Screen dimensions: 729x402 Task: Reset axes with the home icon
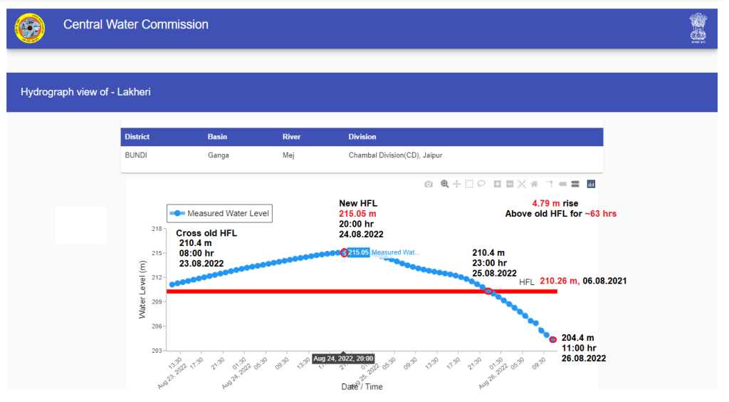pos(534,184)
